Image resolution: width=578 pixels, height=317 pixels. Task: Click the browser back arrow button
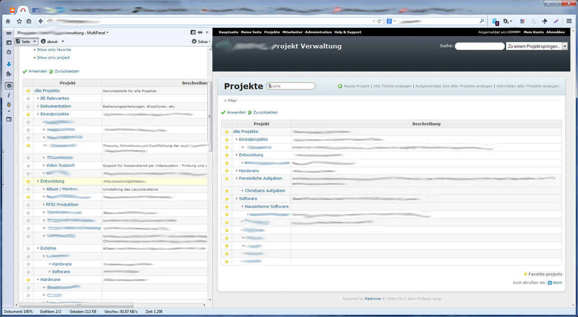coord(41,21)
